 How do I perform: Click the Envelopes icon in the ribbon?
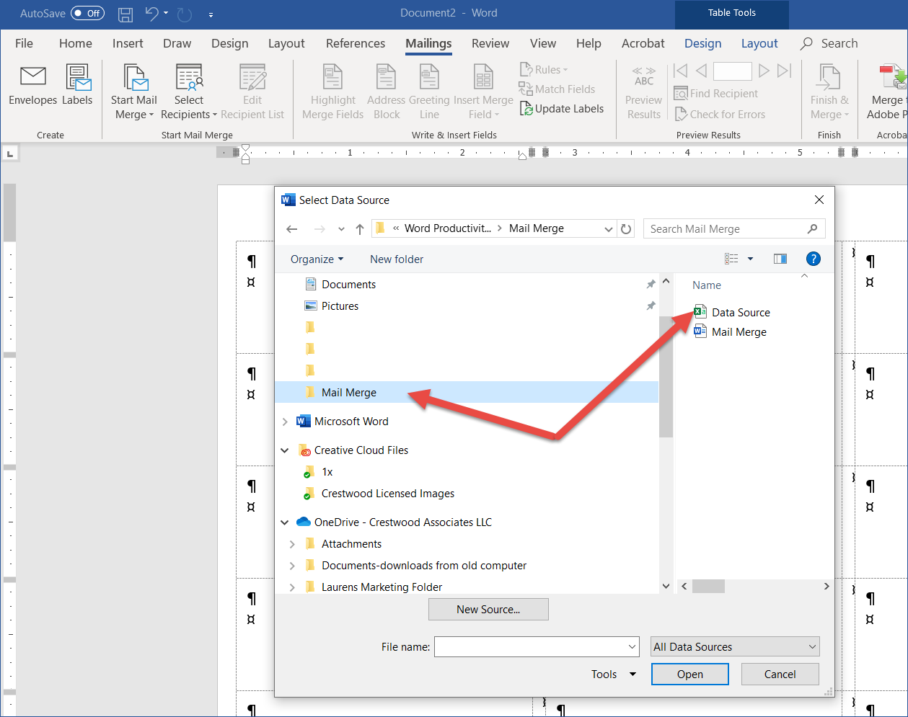[x=33, y=76]
